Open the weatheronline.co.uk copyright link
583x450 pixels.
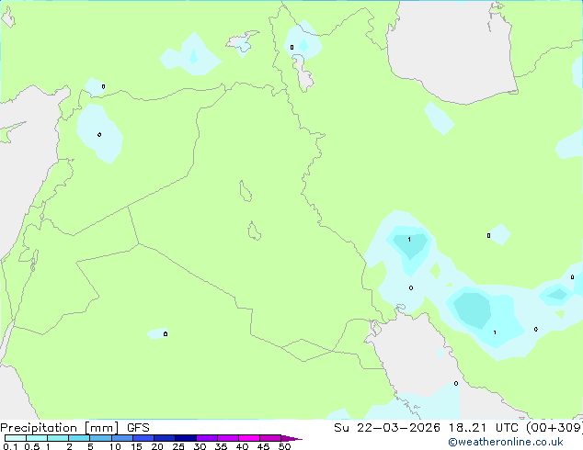pyautogui.click(x=506, y=442)
